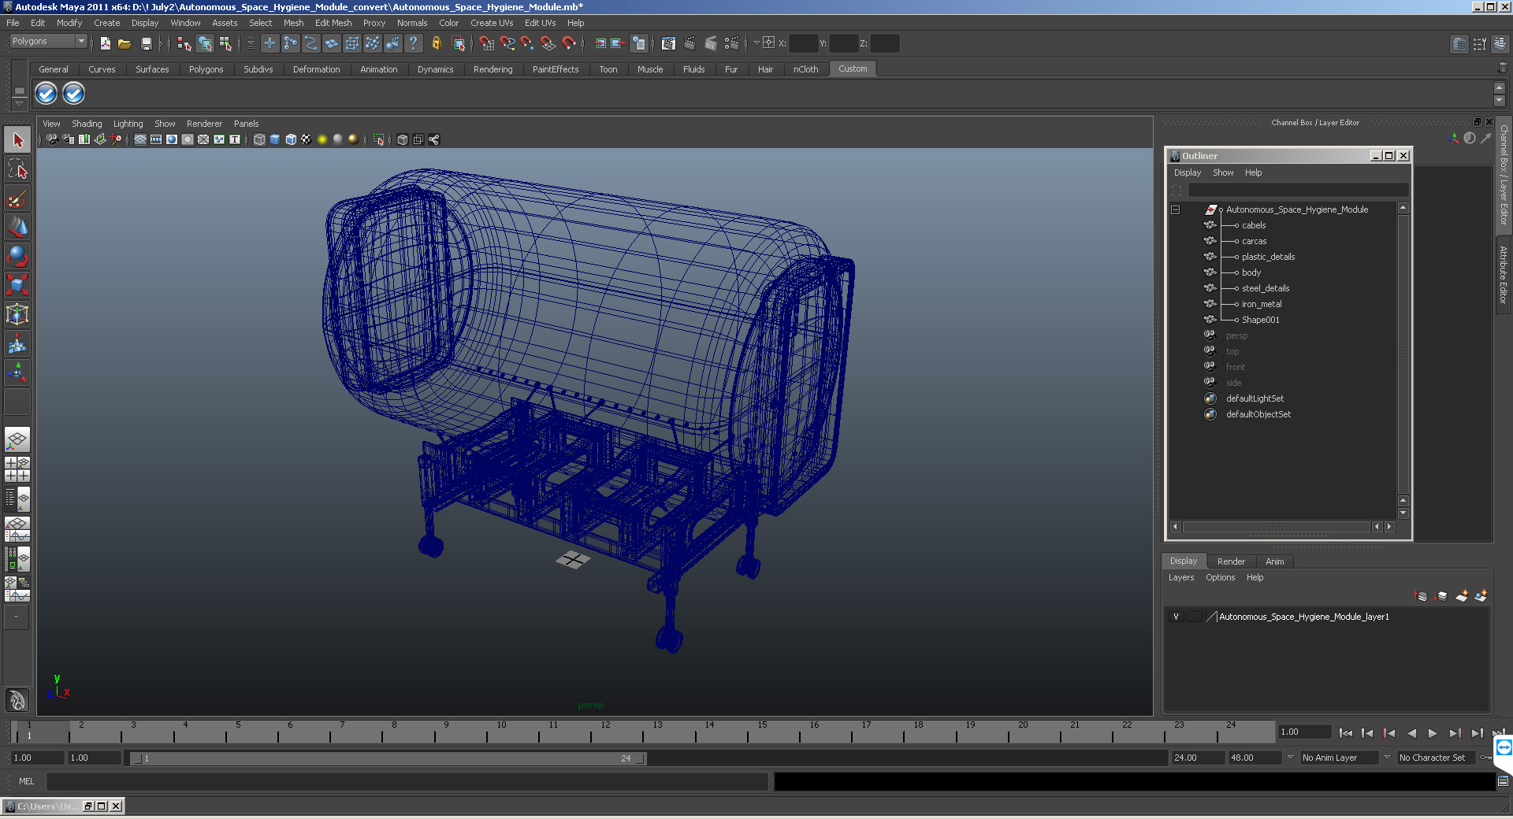Image resolution: width=1513 pixels, height=819 pixels.
Task: Open the Polygons menu set dropdown
Action: (x=48, y=41)
